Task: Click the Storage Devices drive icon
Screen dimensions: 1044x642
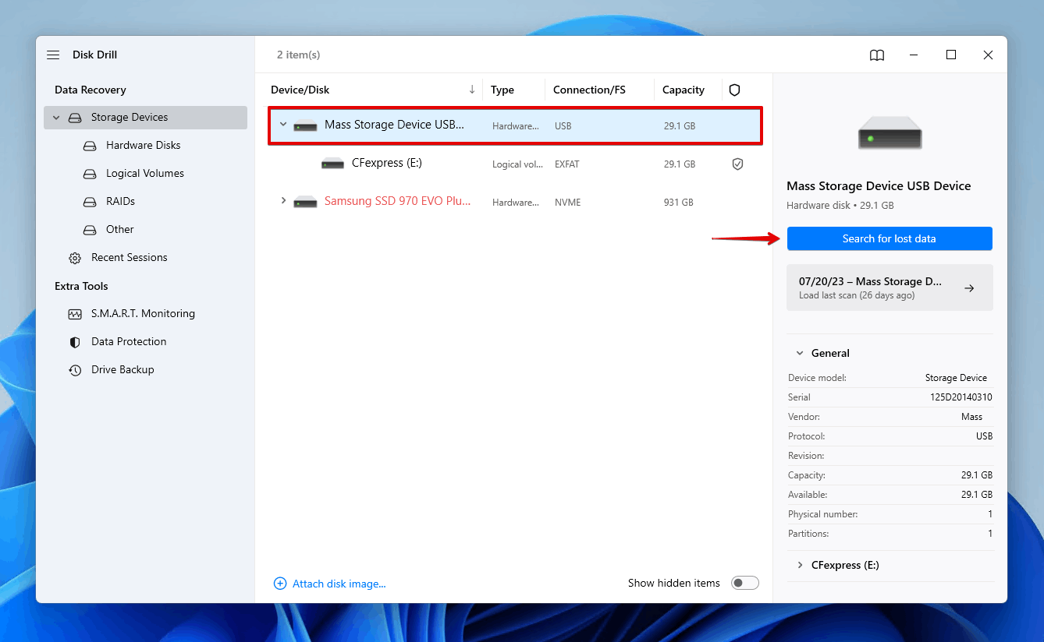Action: pos(75,118)
